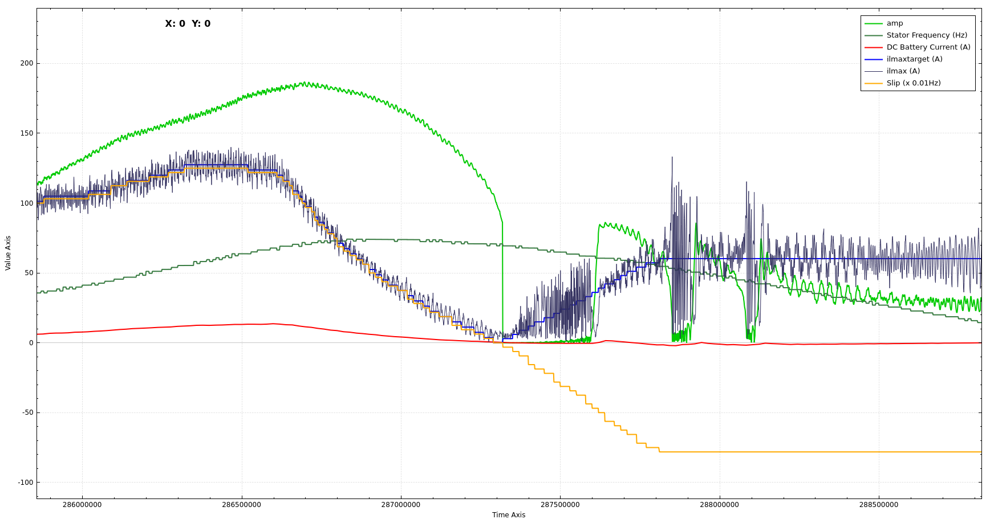The image size is (990, 523).
Task: Click the -100 value axis tick label
Action: click(x=26, y=483)
